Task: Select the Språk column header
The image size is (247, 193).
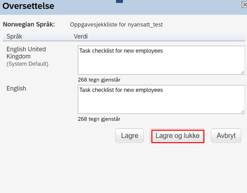Action: (x=14, y=37)
